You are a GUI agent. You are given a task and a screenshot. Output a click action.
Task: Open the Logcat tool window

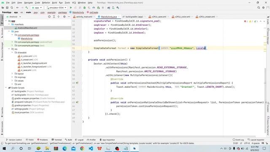[x=79, y=140]
